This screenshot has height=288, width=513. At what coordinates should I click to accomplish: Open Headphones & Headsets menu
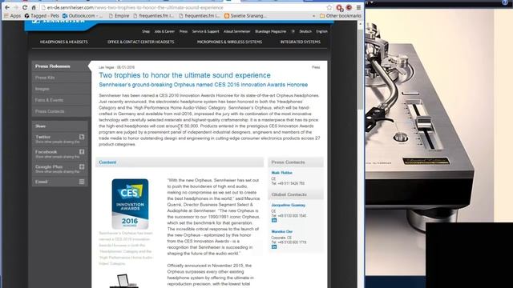click(64, 42)
